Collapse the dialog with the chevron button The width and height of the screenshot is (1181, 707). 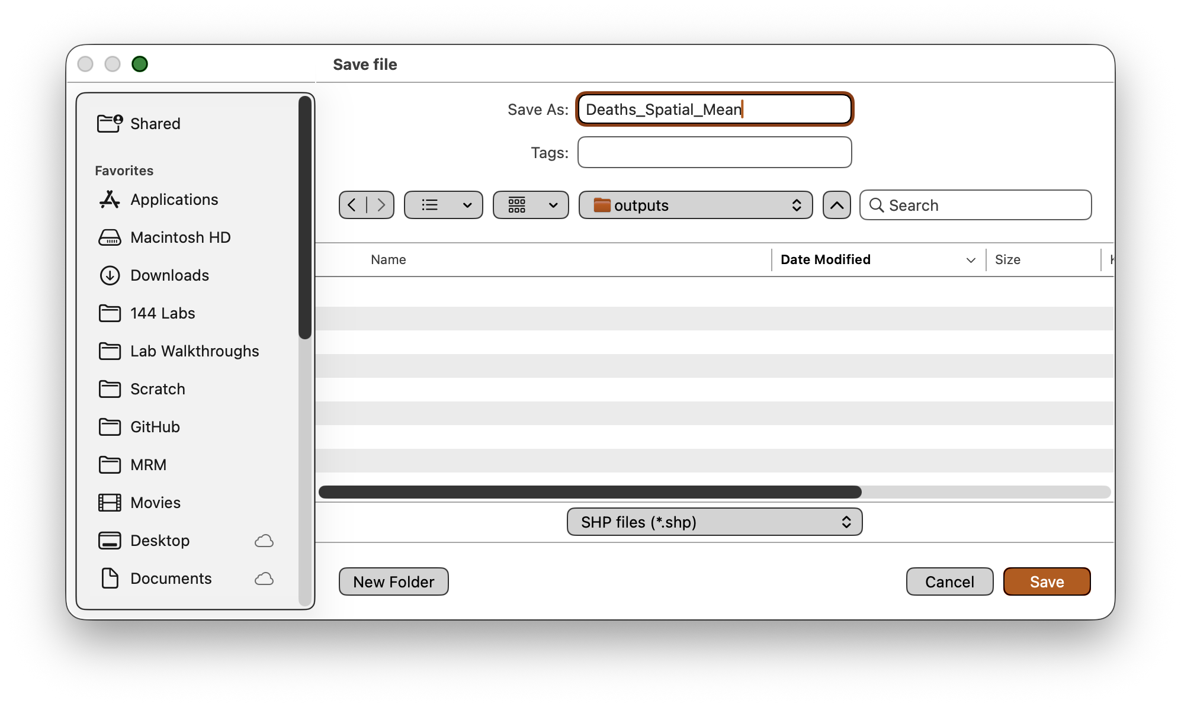click(836, 205)
